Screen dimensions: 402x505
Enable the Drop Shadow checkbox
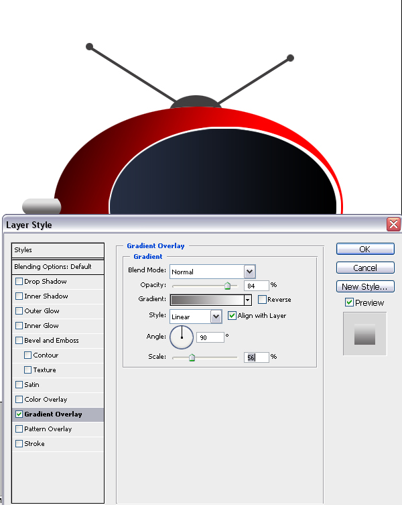click(x=19, y=282)
